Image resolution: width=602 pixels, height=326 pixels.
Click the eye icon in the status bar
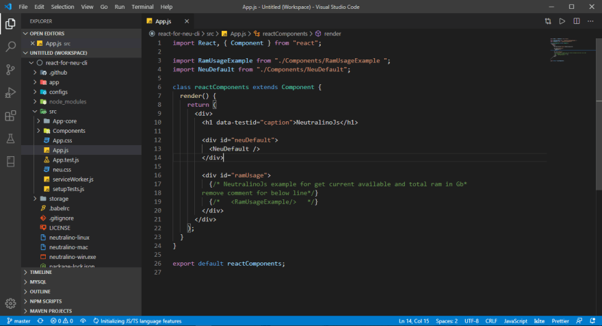(83, 321)
